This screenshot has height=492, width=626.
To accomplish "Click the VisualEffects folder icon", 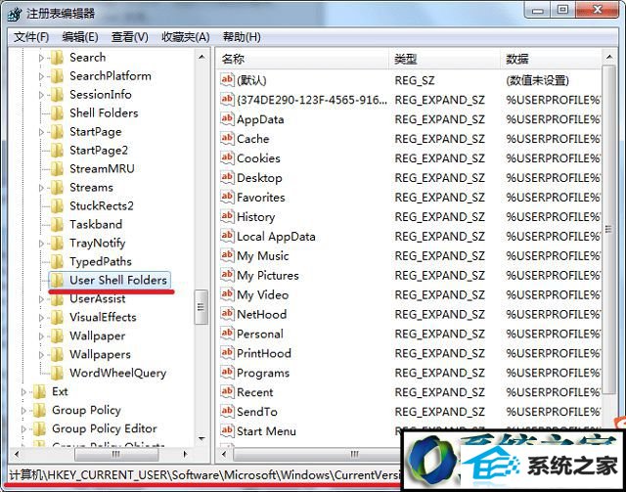I will pos(57,318).
